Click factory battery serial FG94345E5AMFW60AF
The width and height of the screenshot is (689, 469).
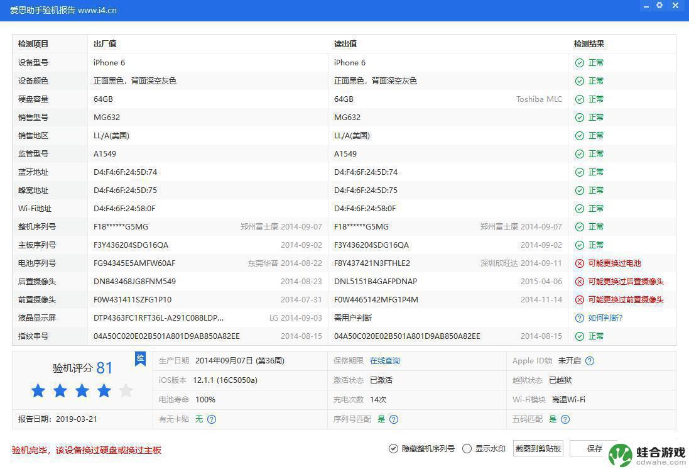point(134,263)
